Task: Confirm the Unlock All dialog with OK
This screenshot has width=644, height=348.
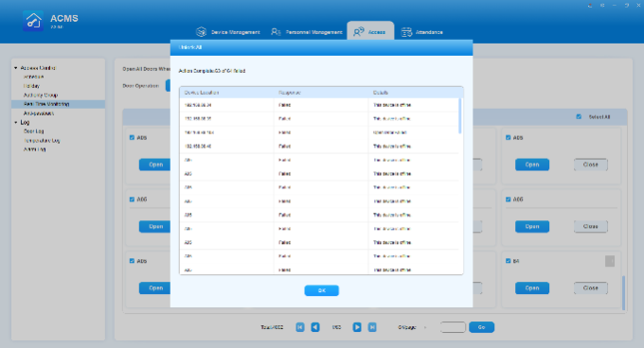Action: click(x=322, y=290)
